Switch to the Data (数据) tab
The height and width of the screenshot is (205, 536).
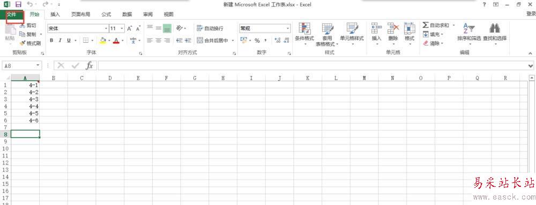pyautogui.click(x=127, y=14)
